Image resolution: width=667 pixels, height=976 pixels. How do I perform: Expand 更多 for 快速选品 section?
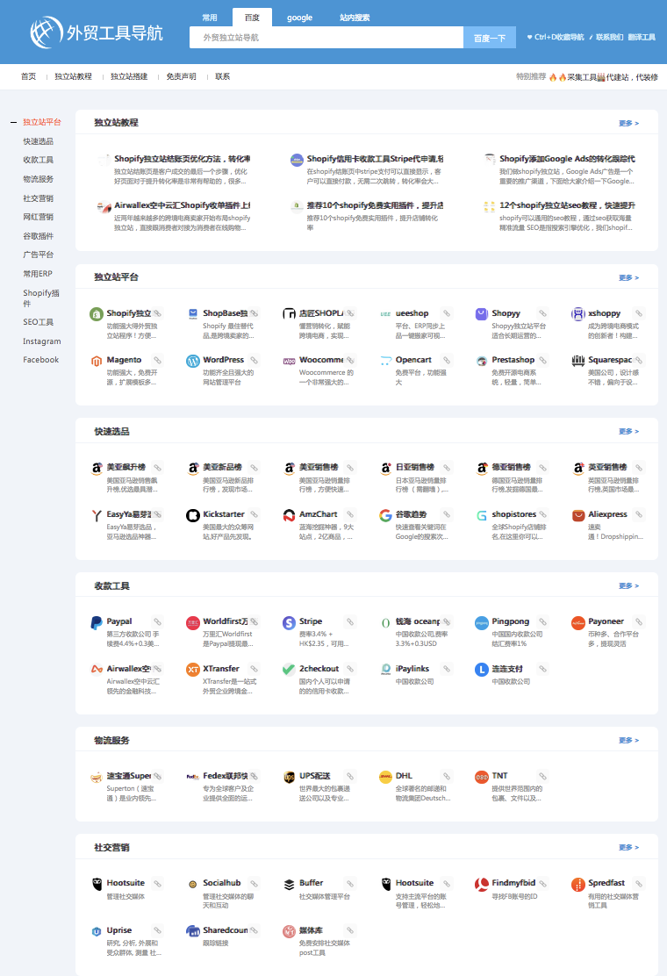pyautogui.click(x=628, y=431)
